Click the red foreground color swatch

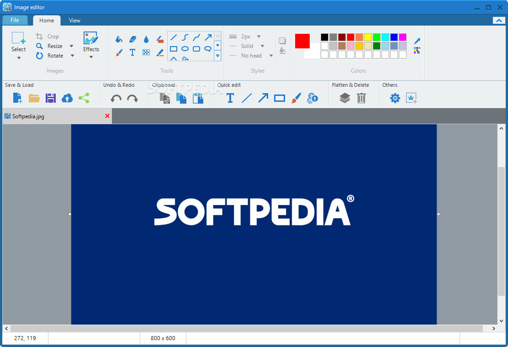click(302, 41)
